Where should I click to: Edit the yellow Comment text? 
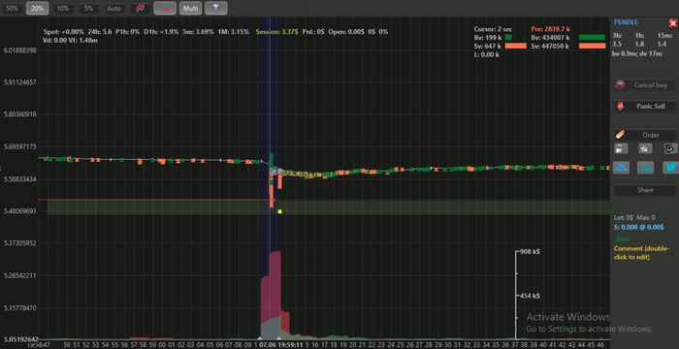pyautogui.click(x=641, y=253)
